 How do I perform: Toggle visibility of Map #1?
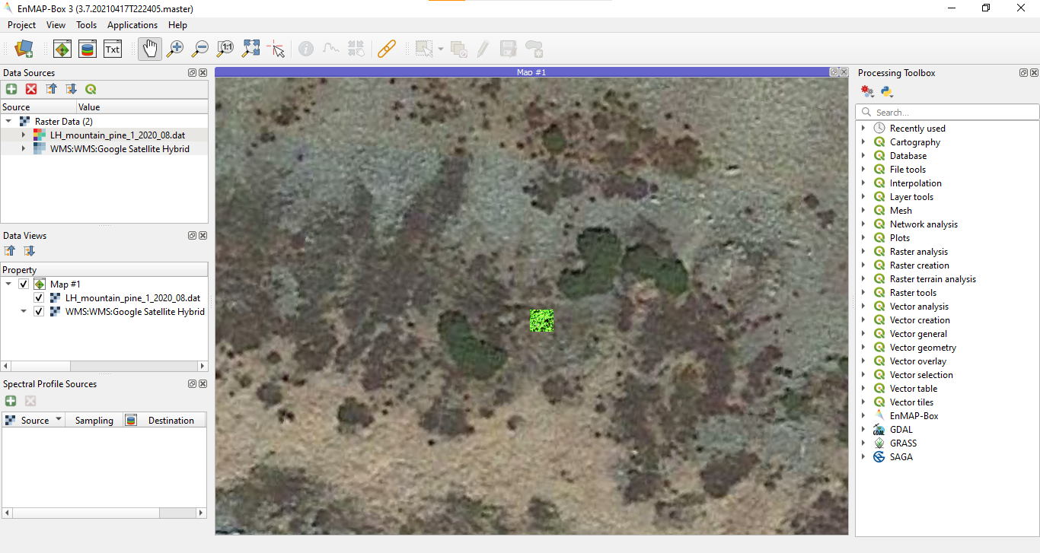pos(22,284)
